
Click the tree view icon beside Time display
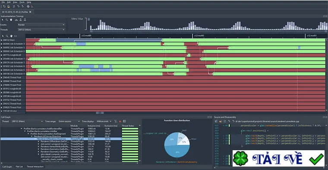tap(116, 121)
